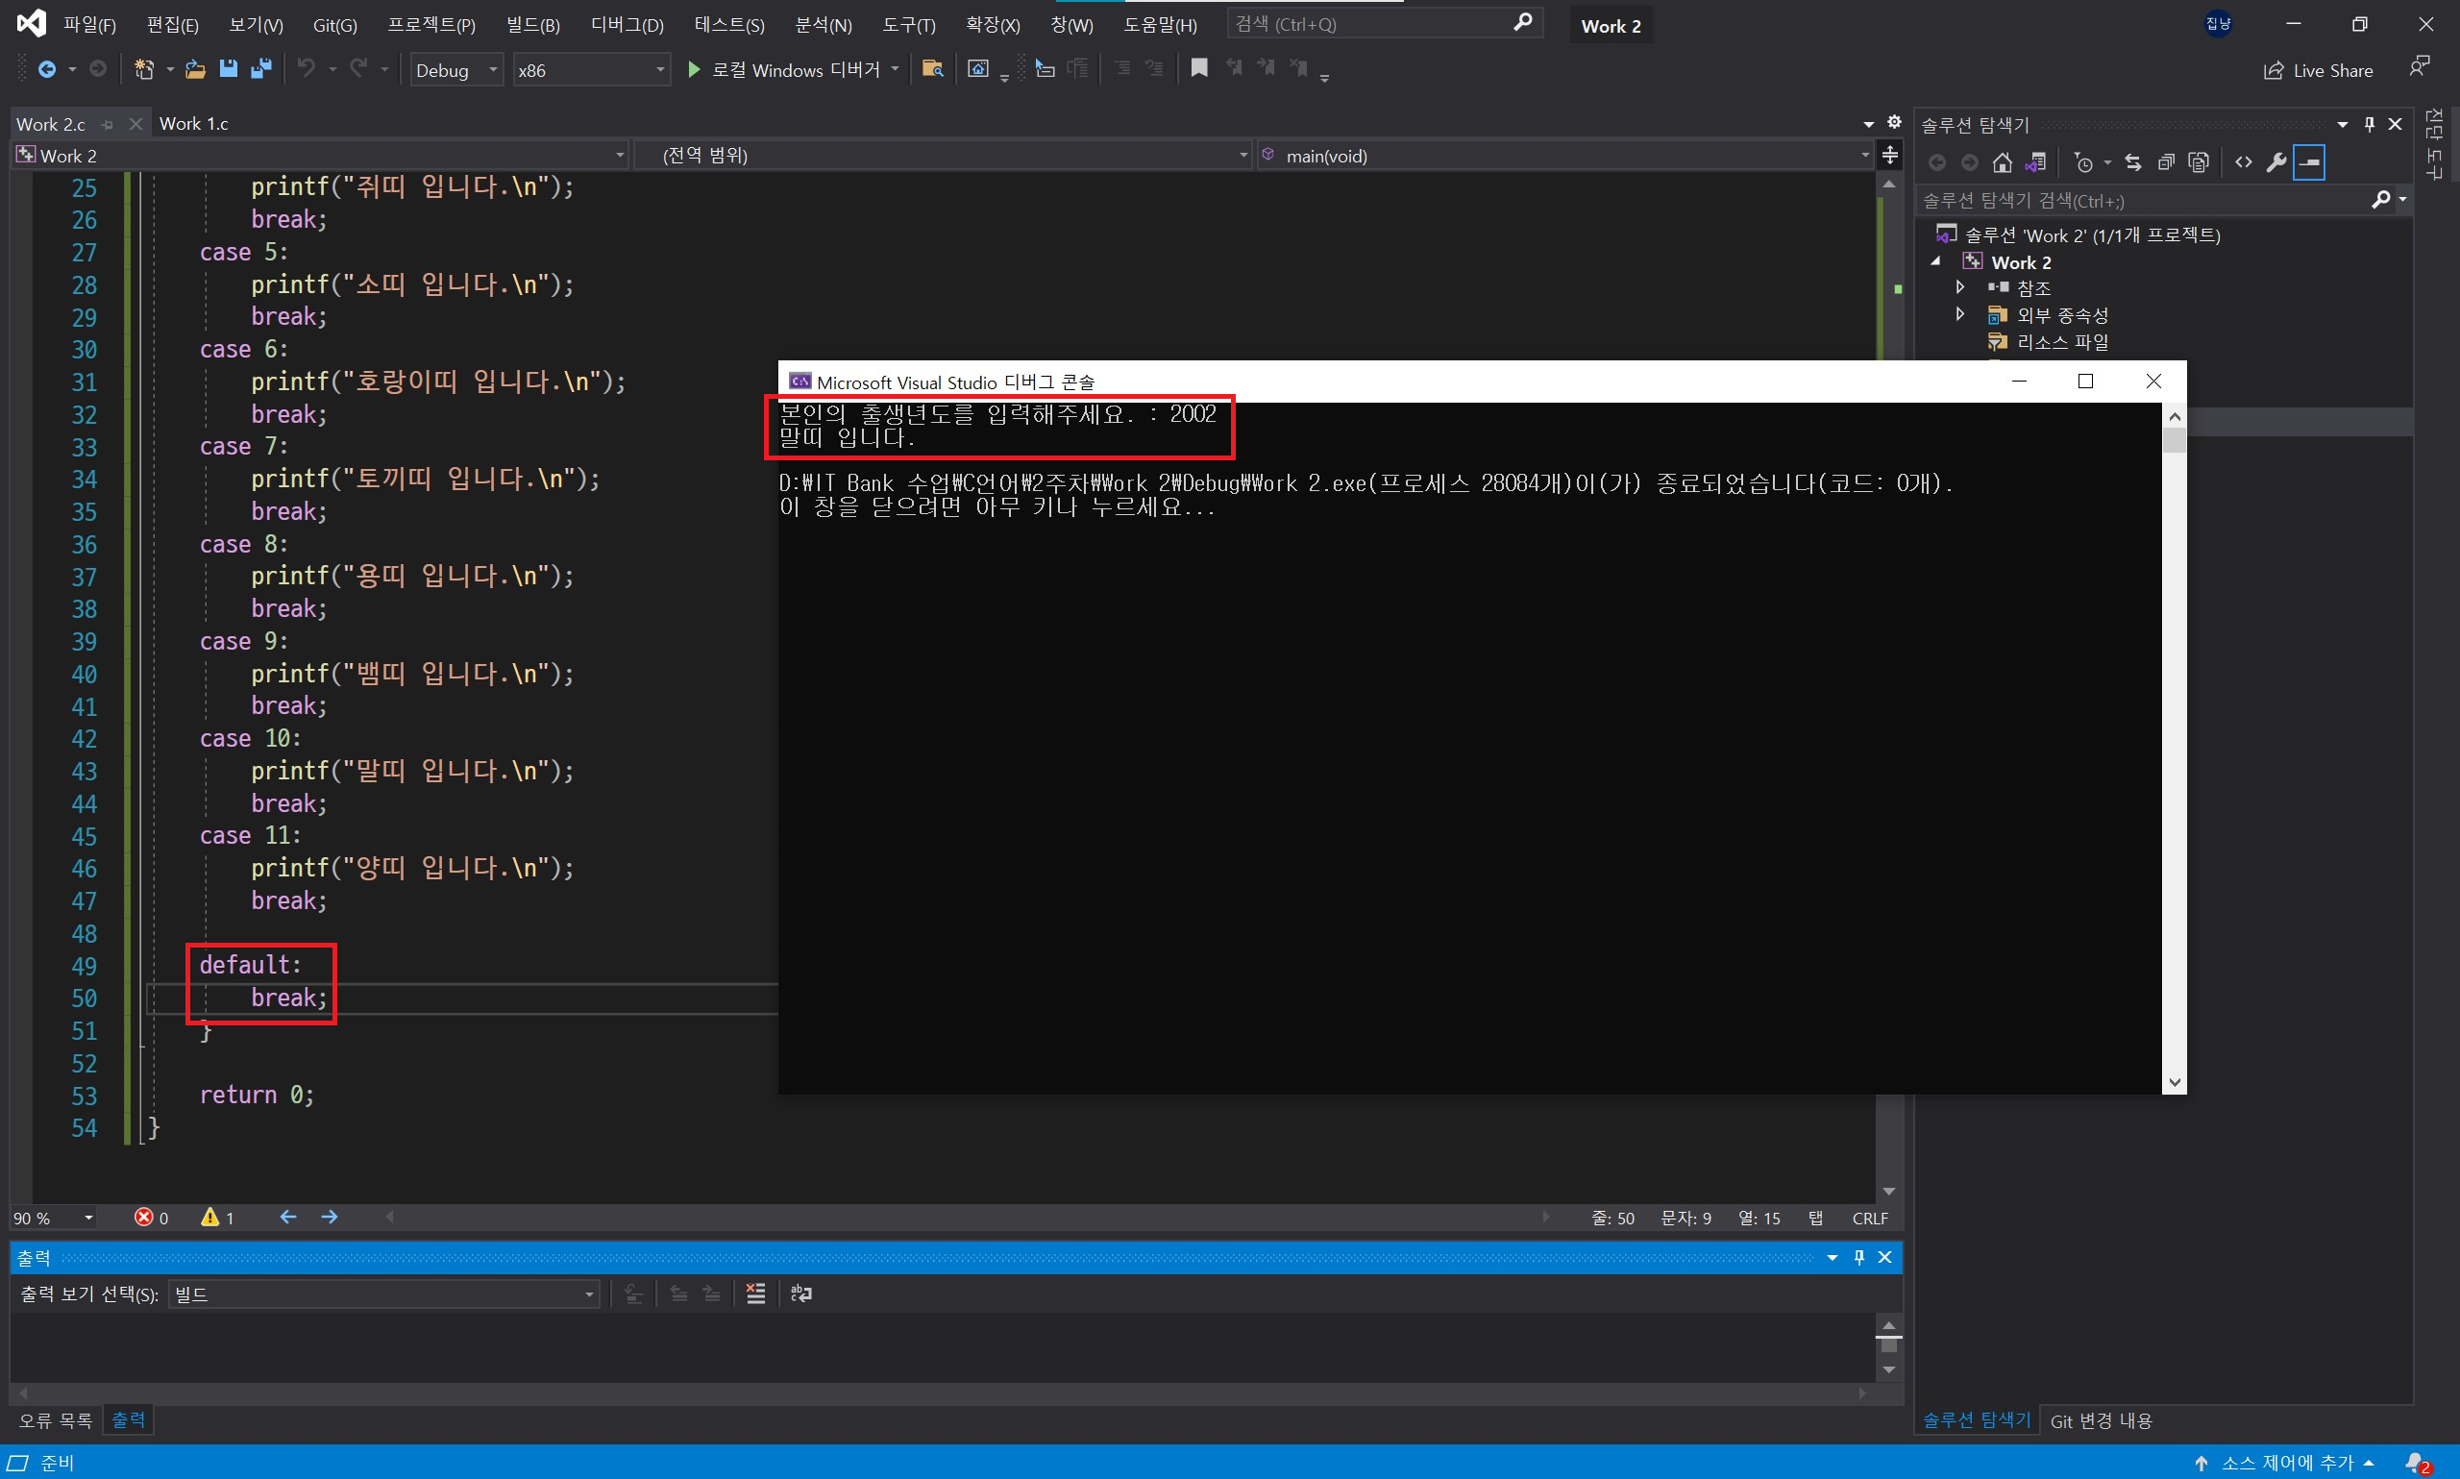Click the Solution Explorer home icon
Viewport: 2460px width, 1479px height.
tap(2002, 162)
